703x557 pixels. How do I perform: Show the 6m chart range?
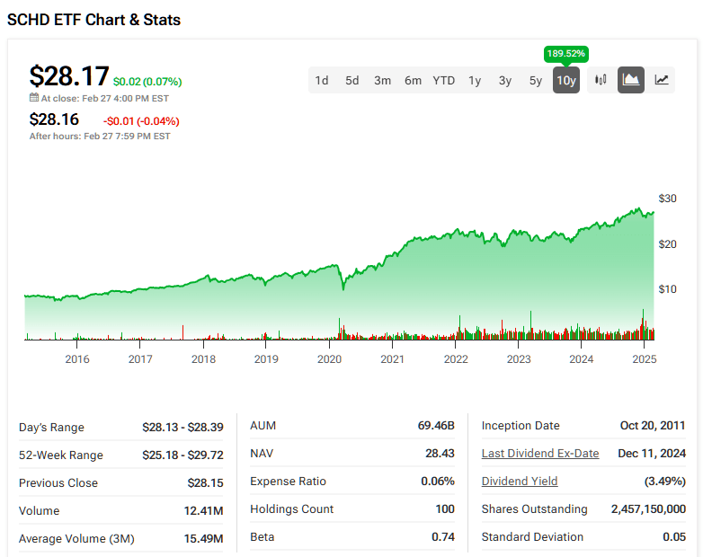click(x=413, y=80)
